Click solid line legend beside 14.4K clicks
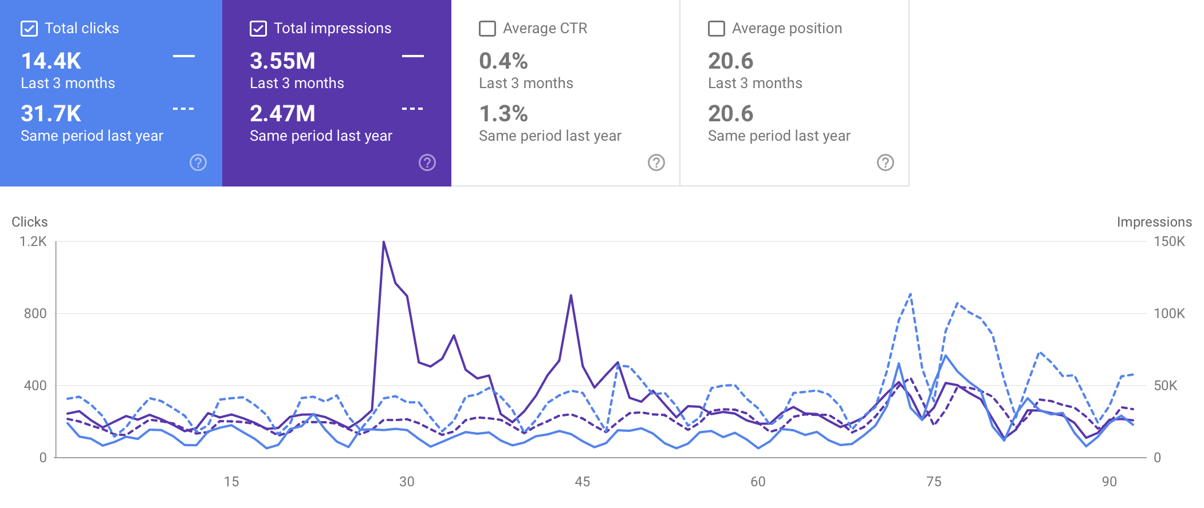This screenshot has height=508, width=1204. (184, 56)
